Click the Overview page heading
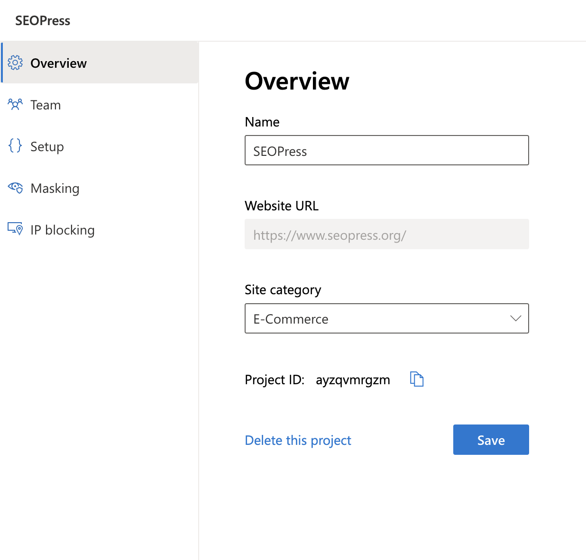586x560 pixels. 297,81
